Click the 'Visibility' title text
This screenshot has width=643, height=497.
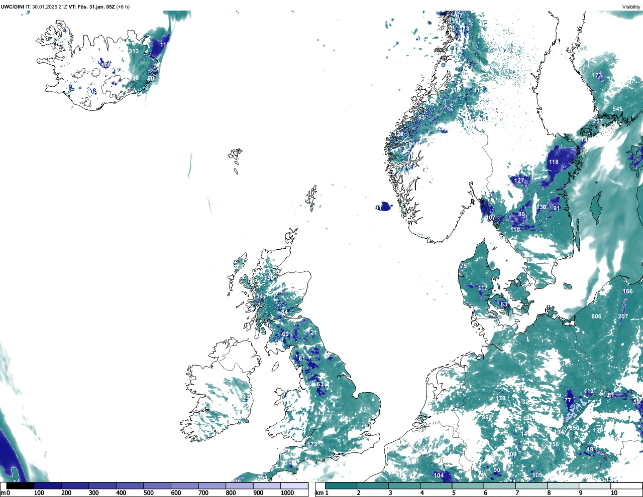tap(631, 7)
